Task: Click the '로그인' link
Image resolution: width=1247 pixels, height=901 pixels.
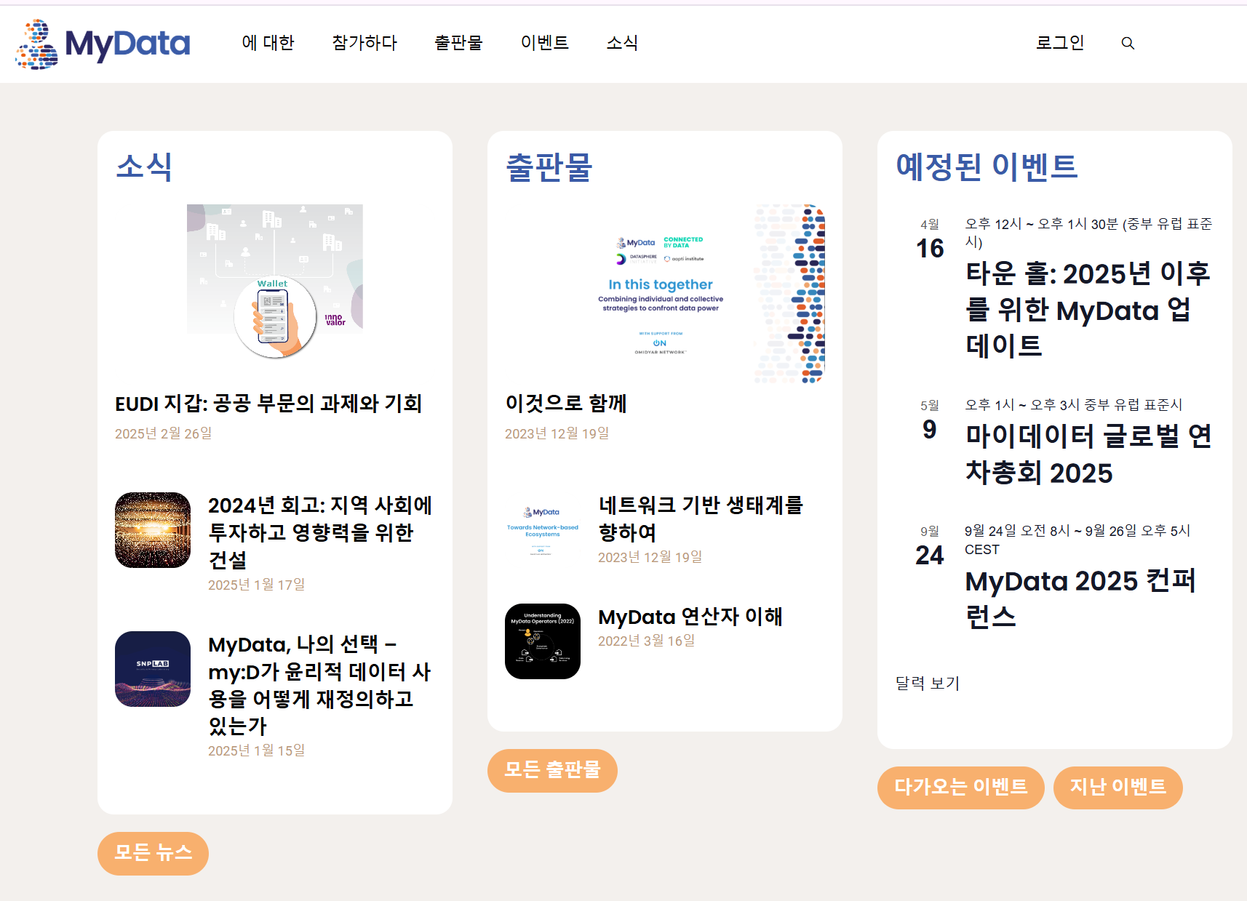Action: click(x=1060, y=43)
